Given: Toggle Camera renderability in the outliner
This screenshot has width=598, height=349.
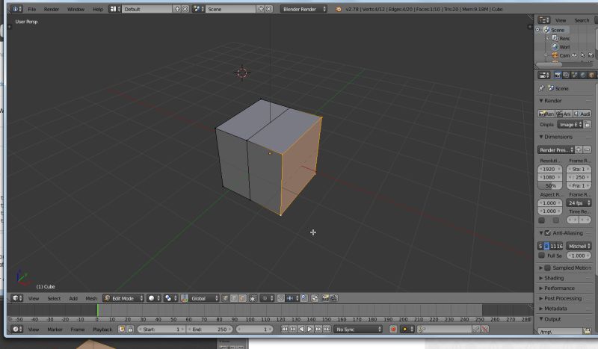Looking at the screenshot, I should coord(591,55).
